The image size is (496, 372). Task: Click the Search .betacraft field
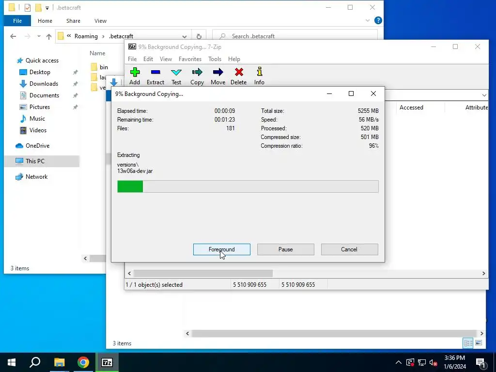295,36
